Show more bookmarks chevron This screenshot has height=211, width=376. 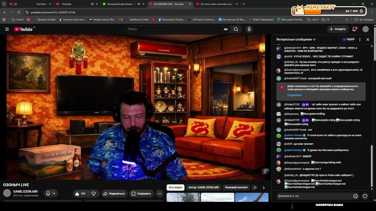pyautogui.click(x=347, y=20)
